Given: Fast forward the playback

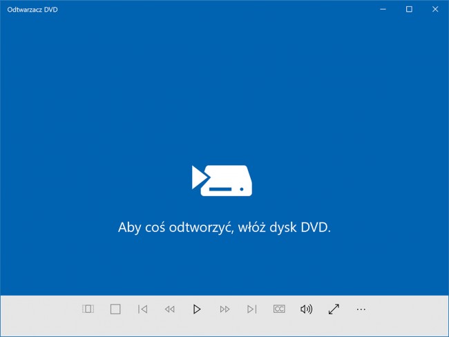Looking at the screenshot, I should coord(224,309).
